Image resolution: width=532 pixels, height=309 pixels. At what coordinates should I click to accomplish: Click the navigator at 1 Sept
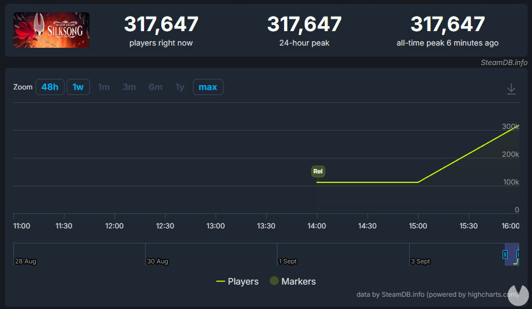pos(287,255)
